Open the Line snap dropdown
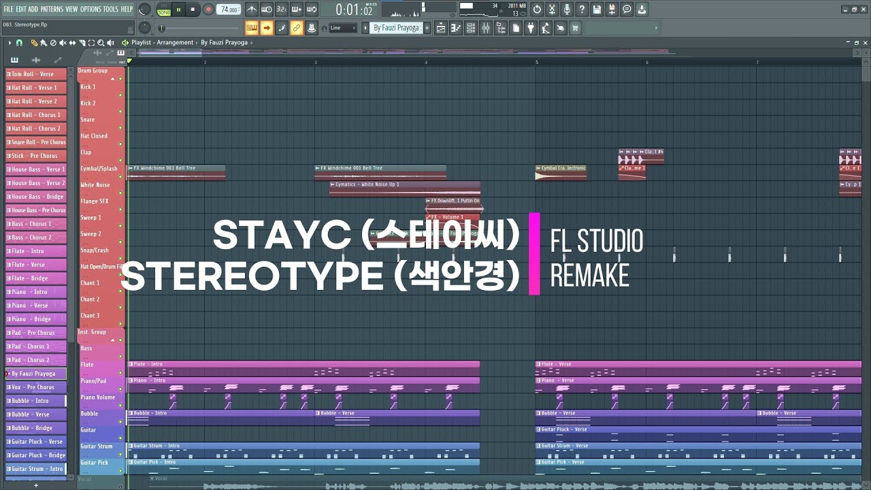Screen dimensions: 871x490 tap(344, 28)
